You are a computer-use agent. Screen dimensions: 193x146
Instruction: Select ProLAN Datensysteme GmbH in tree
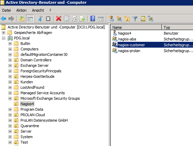(x=44, y=120)
